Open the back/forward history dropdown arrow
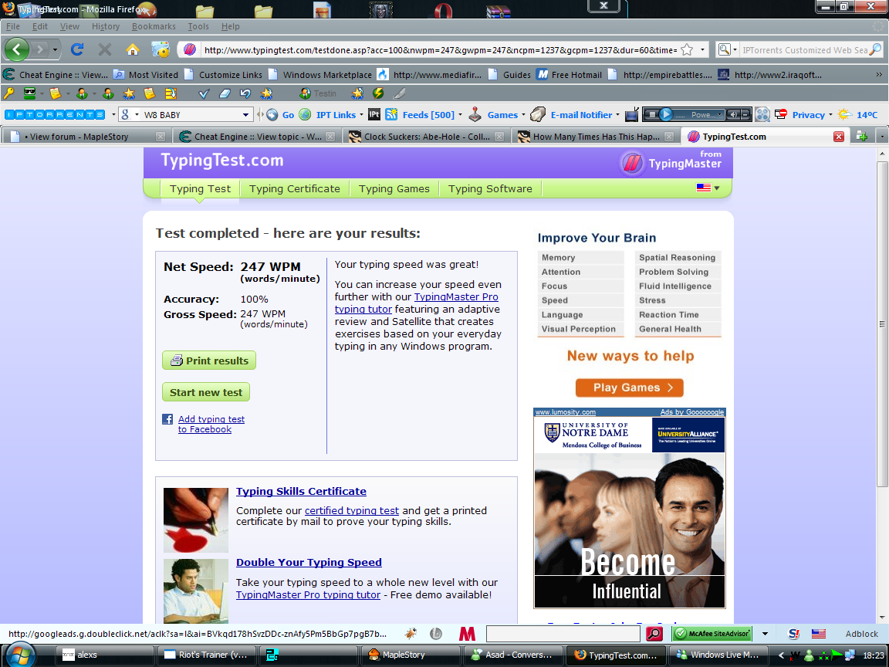 [x=55, y=50]
